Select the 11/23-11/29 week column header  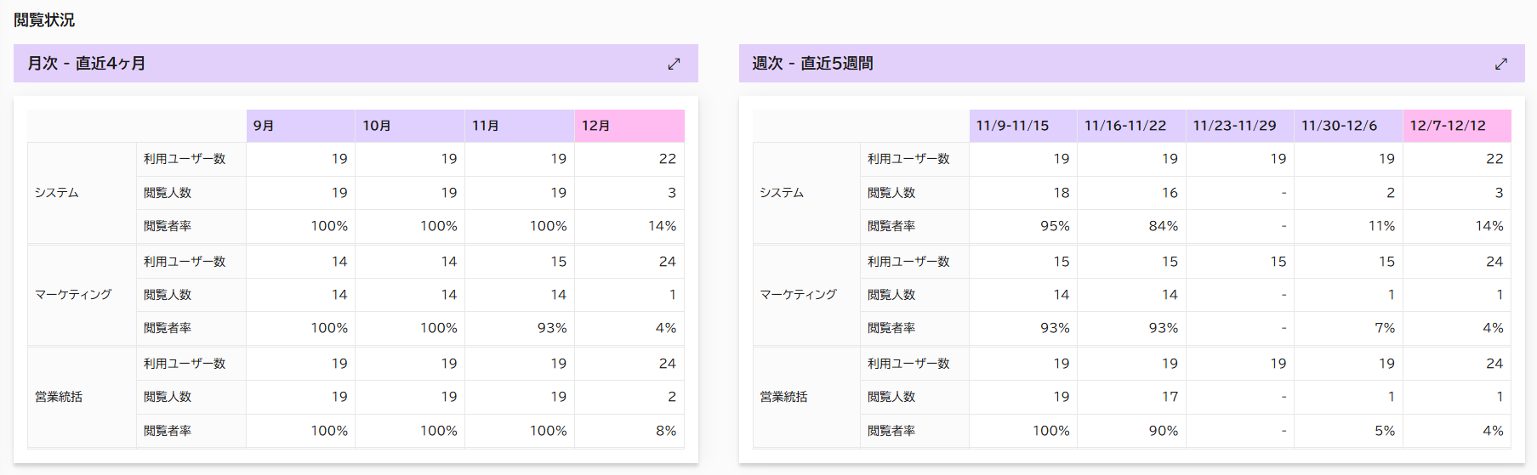(x=1240, y=126)
